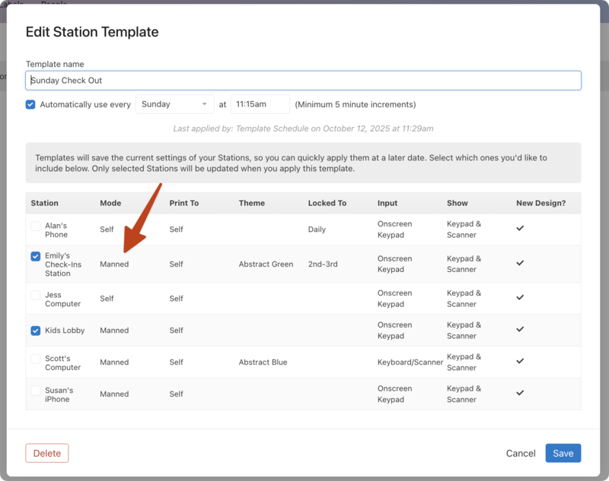Image resolution: width=609 pixels, height=481 pixels.
Task: Click the 11:15am time field
Action: click(260, 104)
